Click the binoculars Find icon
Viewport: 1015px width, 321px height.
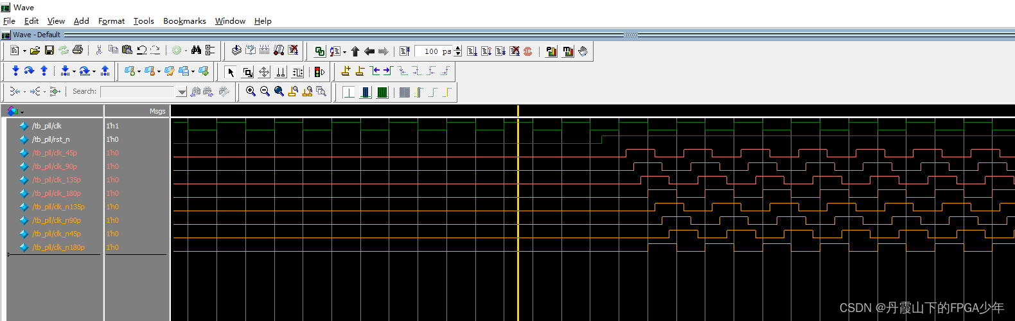point(196,50)
